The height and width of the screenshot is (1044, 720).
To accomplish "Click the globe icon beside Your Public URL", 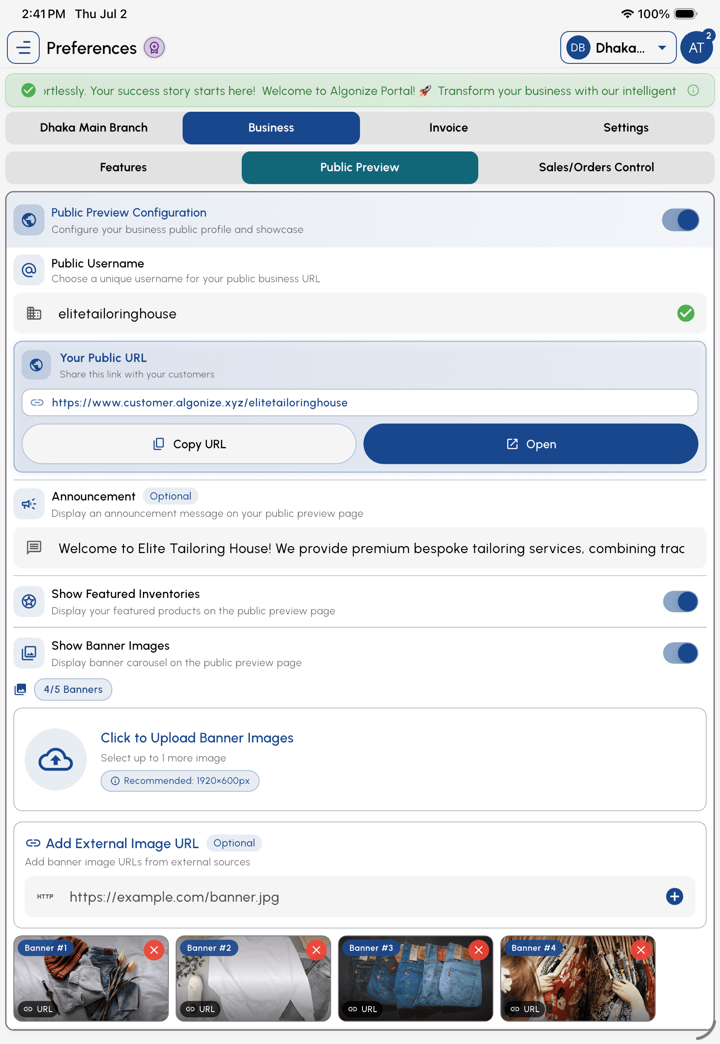I will tap(36, 365).
